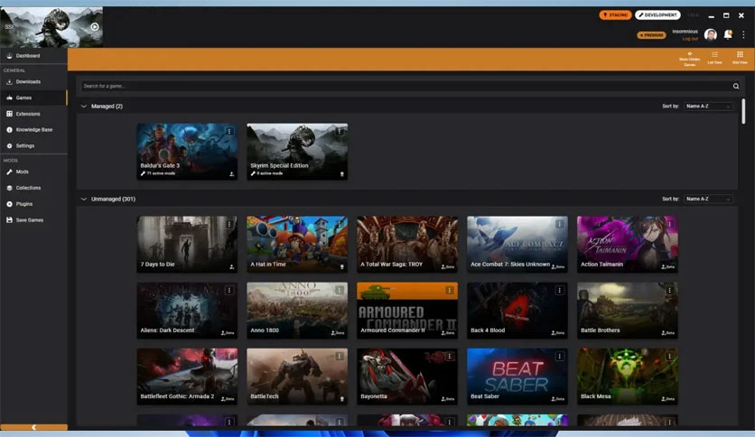
Task: Open Bayonetta card menu
Action: tap(449, 356)
